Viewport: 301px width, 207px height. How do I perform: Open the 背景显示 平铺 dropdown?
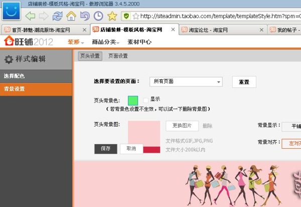291,127
